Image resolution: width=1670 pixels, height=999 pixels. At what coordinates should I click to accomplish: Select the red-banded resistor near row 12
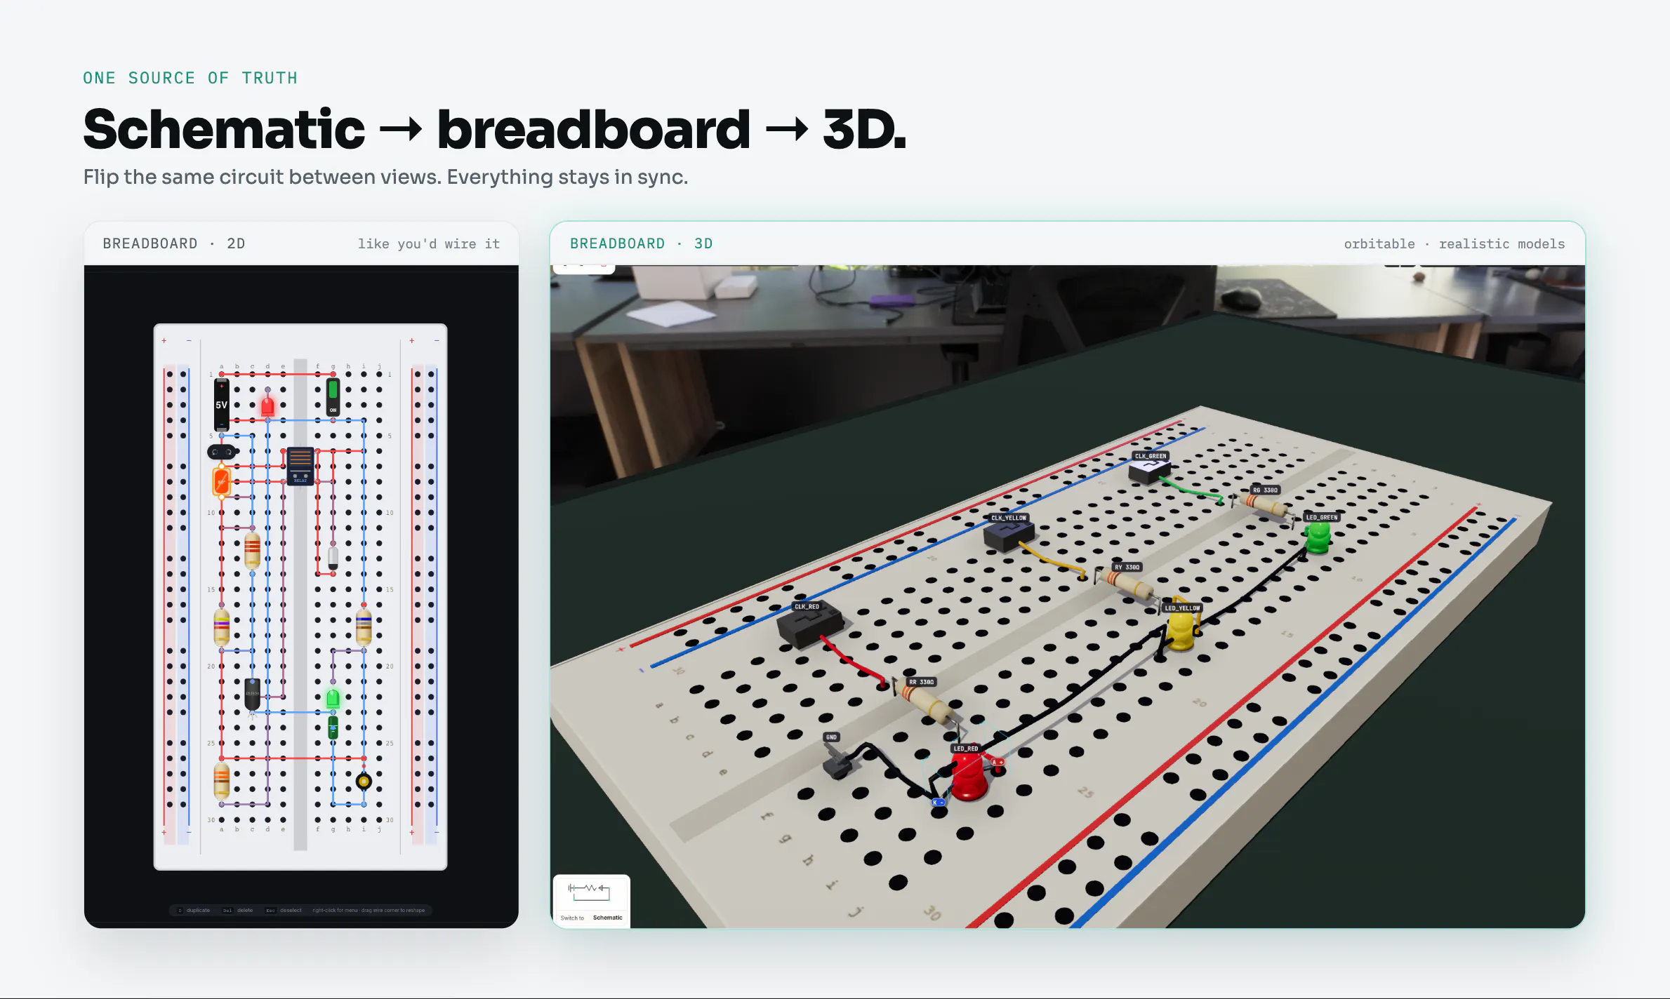coord(252,550)
